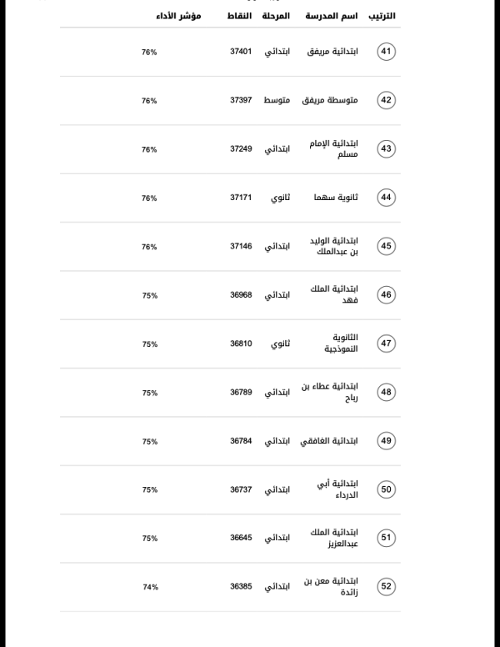
Task: Click the المرحلة column header
Action: 276,16
